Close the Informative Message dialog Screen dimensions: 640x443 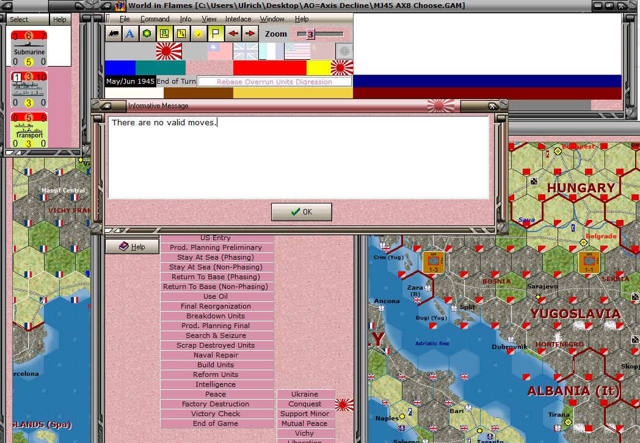(493, 106)
